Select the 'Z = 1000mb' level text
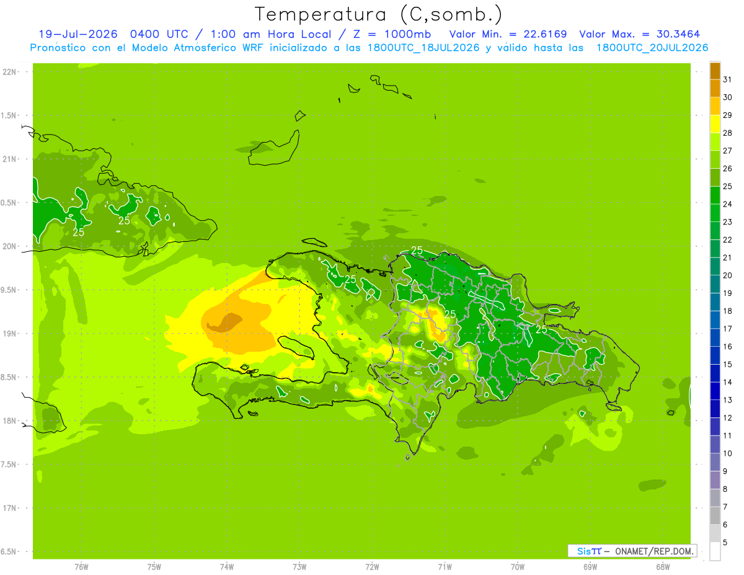The image size is (744, 575). 391,34
